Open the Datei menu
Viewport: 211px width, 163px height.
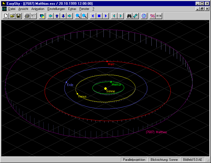(12, 9)
